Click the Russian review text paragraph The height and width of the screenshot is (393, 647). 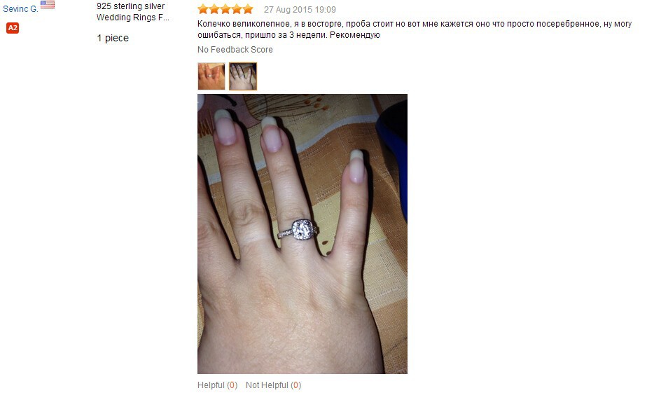pyautogui.click(x=415, y=29)
